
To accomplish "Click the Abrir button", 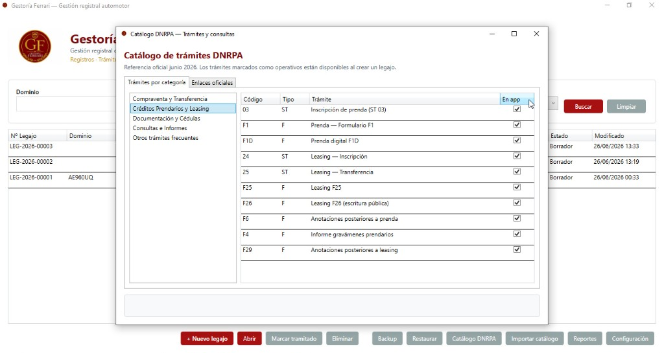I will tap(250, 339).
